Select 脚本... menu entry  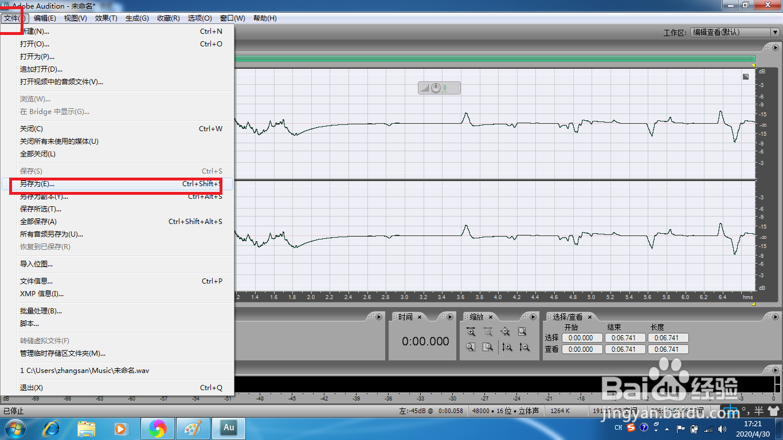pyautogui.click(x=117, y=324)
